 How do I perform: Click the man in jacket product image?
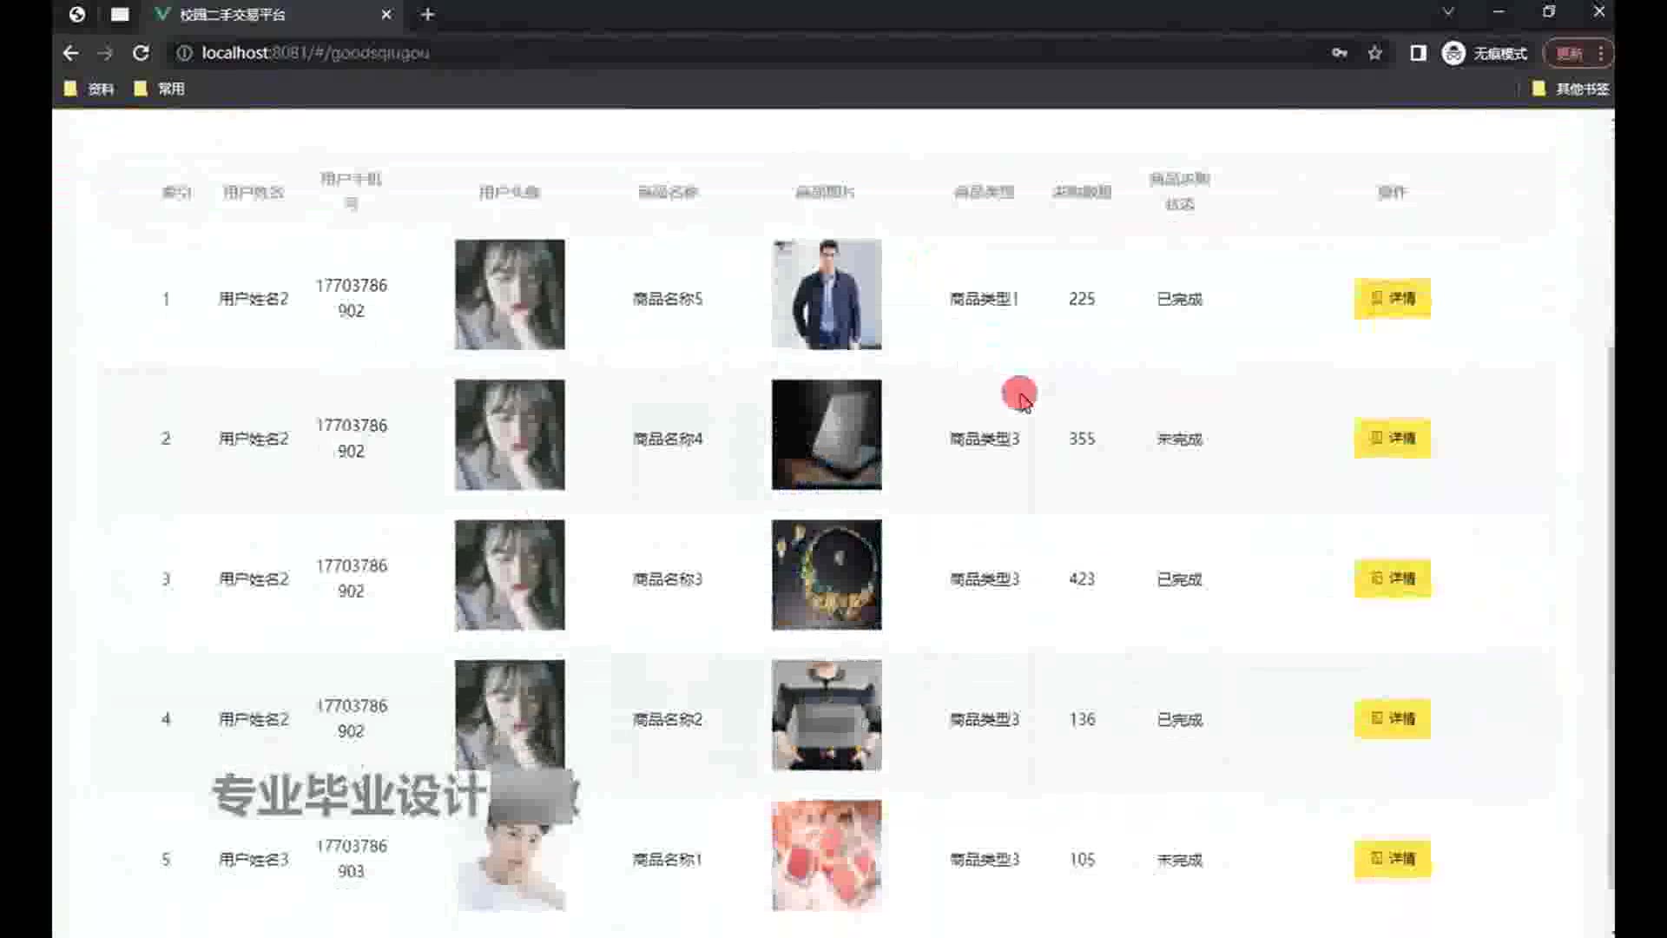point(827,294)
